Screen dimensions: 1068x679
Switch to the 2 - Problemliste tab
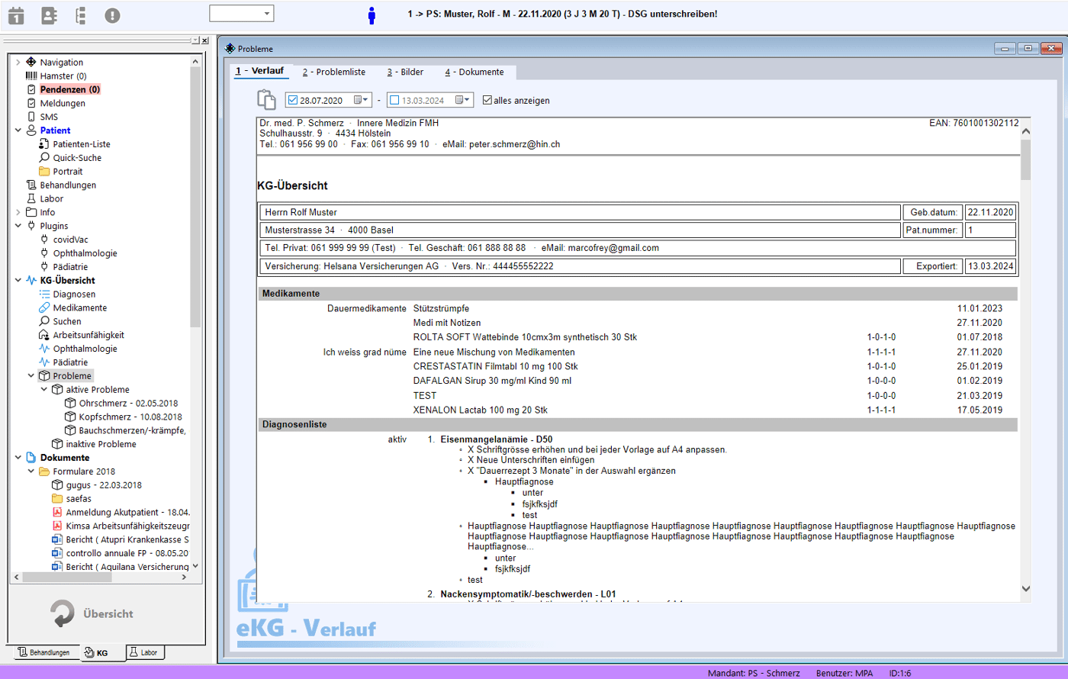[x=334, y=72]
